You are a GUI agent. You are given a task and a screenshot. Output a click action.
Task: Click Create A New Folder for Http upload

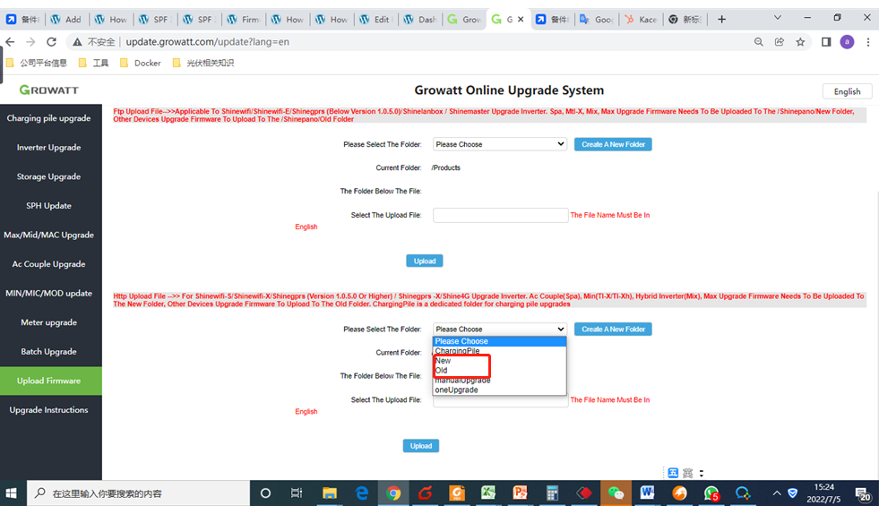(x=613, y=329)
